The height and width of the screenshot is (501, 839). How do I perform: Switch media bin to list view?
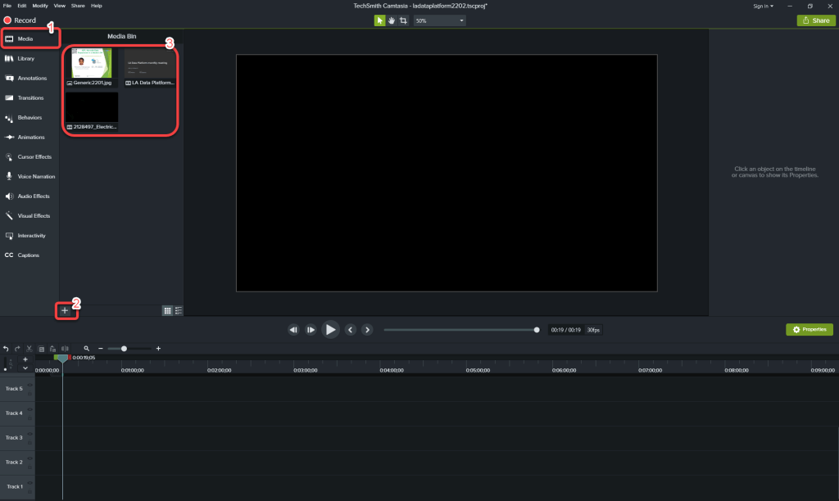[x=179, y=311]
